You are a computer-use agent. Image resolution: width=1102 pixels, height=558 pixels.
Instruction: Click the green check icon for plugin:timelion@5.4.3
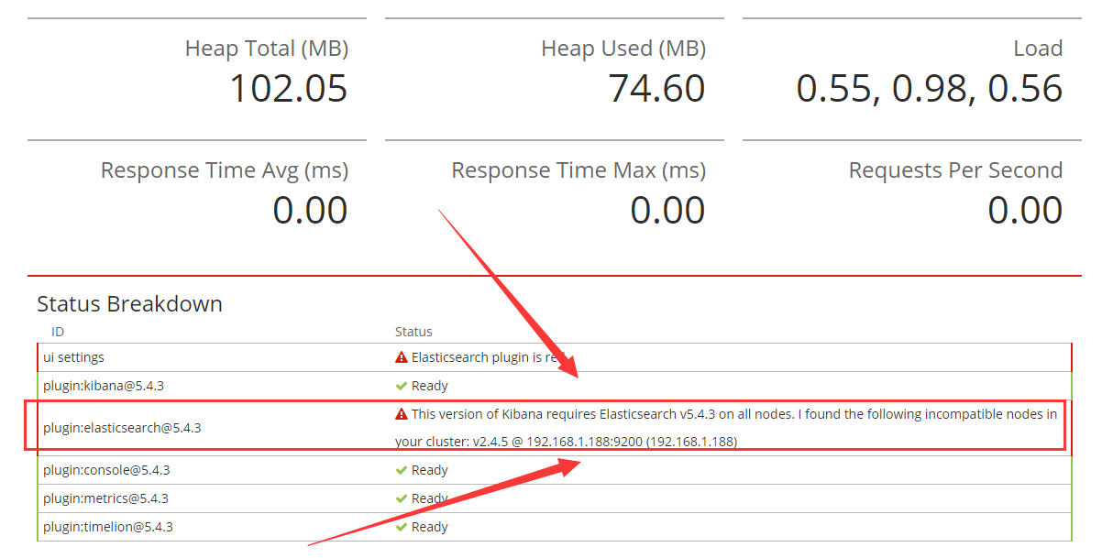coord(401,527)
